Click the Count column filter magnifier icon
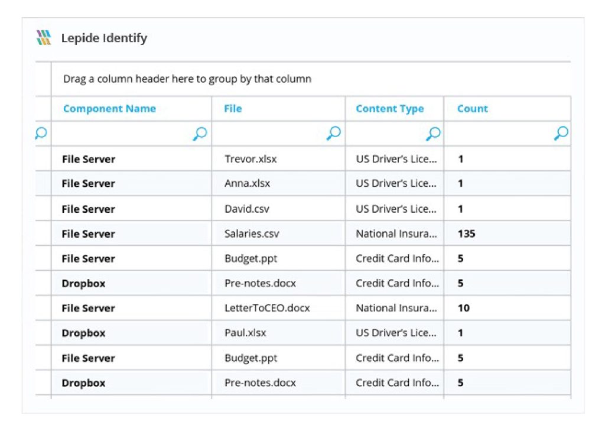 tap(561, 133)
